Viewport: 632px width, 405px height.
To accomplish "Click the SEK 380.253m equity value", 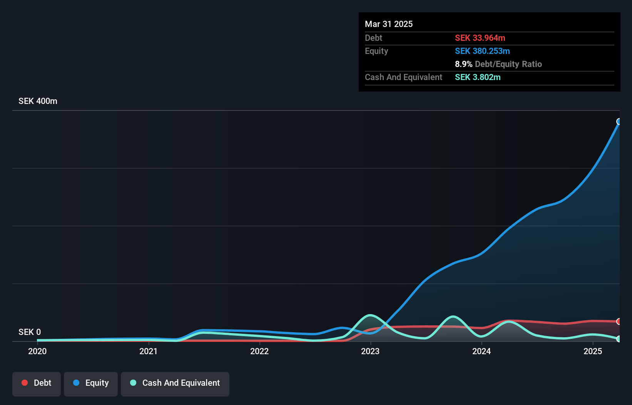I will (x=482, y=51).
